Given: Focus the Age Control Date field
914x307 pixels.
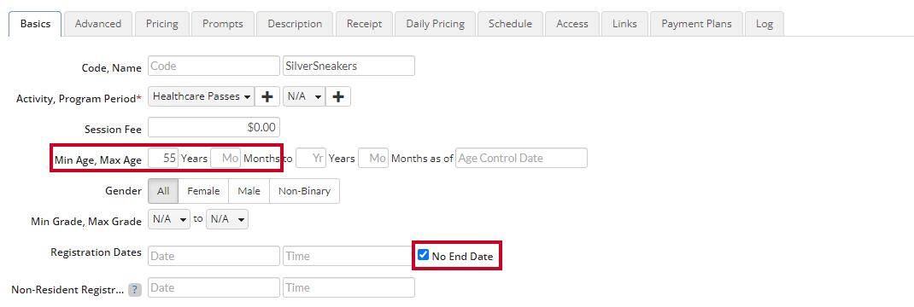Looking at the screenshot, I should point(521,158).
